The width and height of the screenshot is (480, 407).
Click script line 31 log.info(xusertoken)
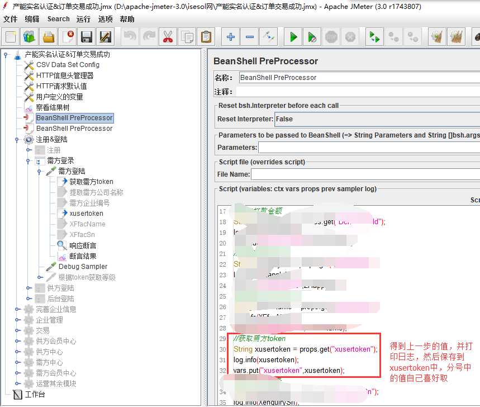click(266, 360)
